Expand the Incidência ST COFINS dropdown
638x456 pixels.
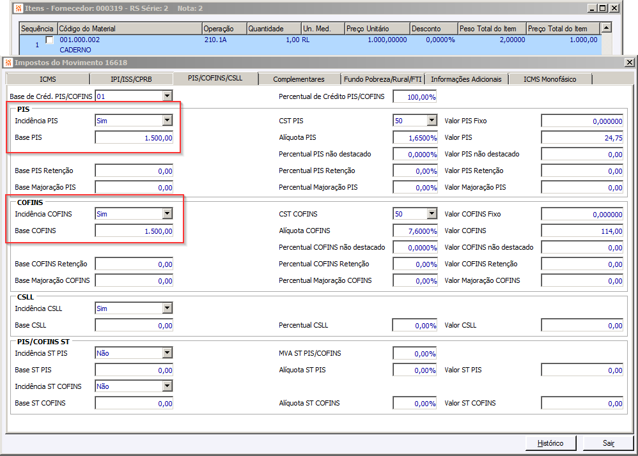tap(167, 386)
